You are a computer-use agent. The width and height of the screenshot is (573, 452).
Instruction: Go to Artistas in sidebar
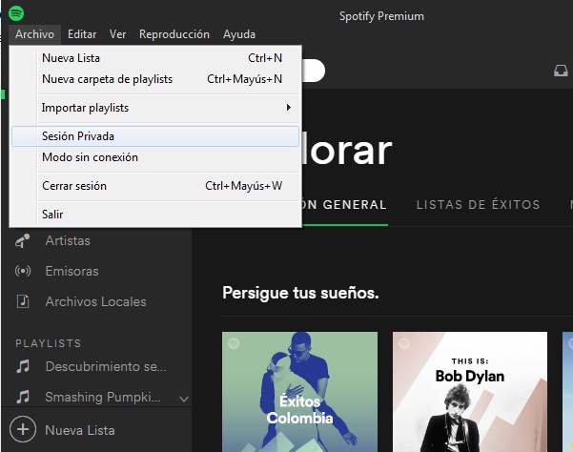point(68,241)
